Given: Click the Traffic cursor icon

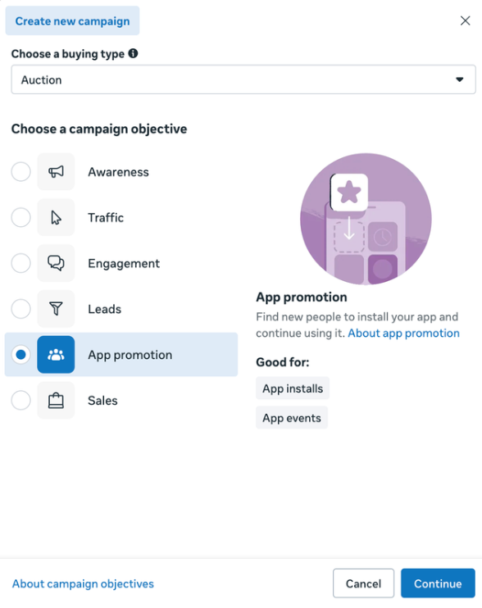Looking at the screenshot, I should click(x=56, y=217).
